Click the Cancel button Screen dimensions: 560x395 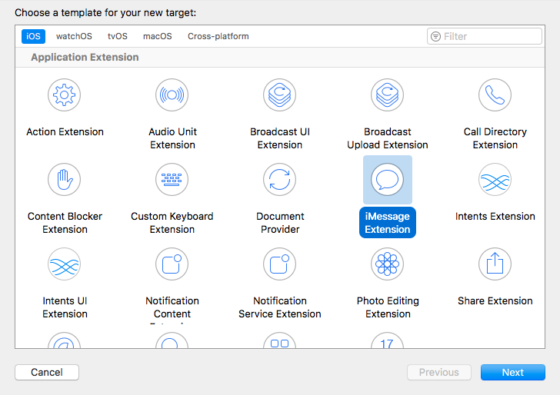pos(47,372)
